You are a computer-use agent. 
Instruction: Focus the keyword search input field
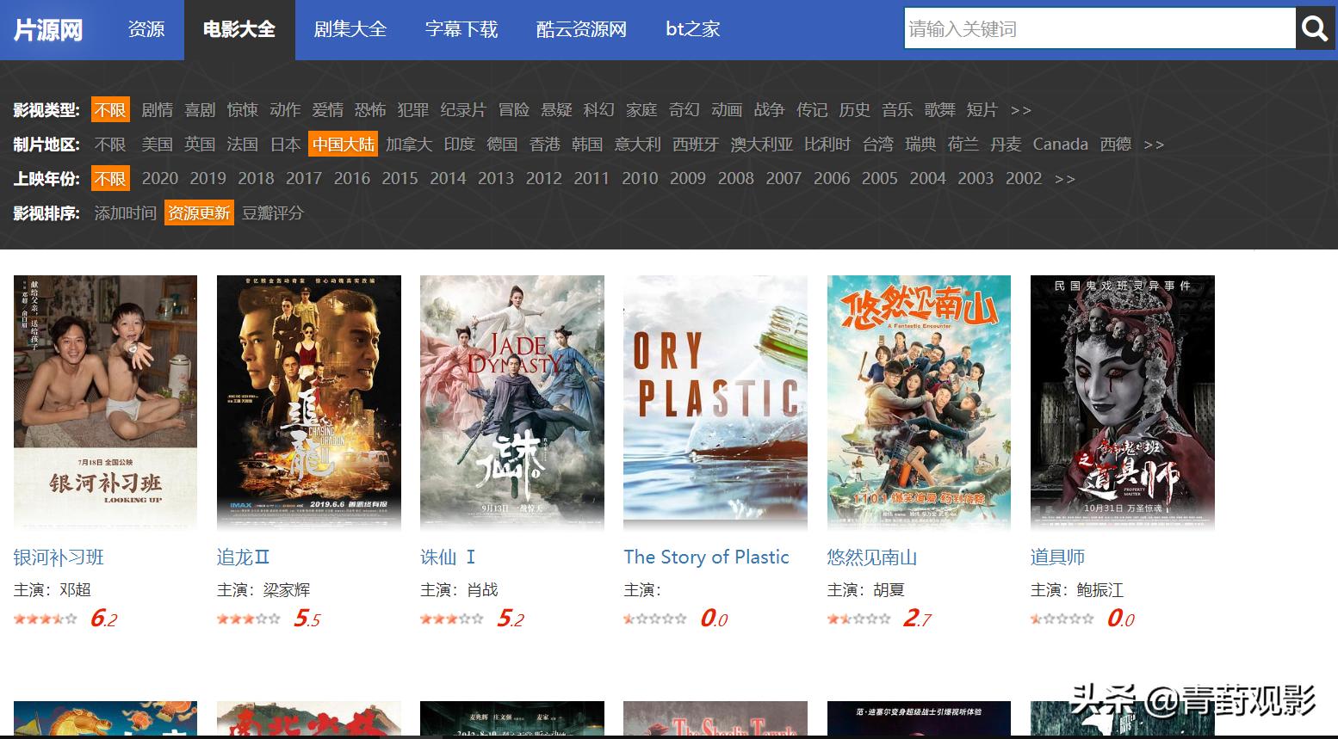coord(1100,29)
